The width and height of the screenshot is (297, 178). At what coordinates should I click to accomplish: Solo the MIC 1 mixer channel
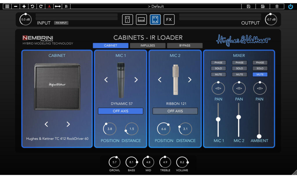click(218, 68)
